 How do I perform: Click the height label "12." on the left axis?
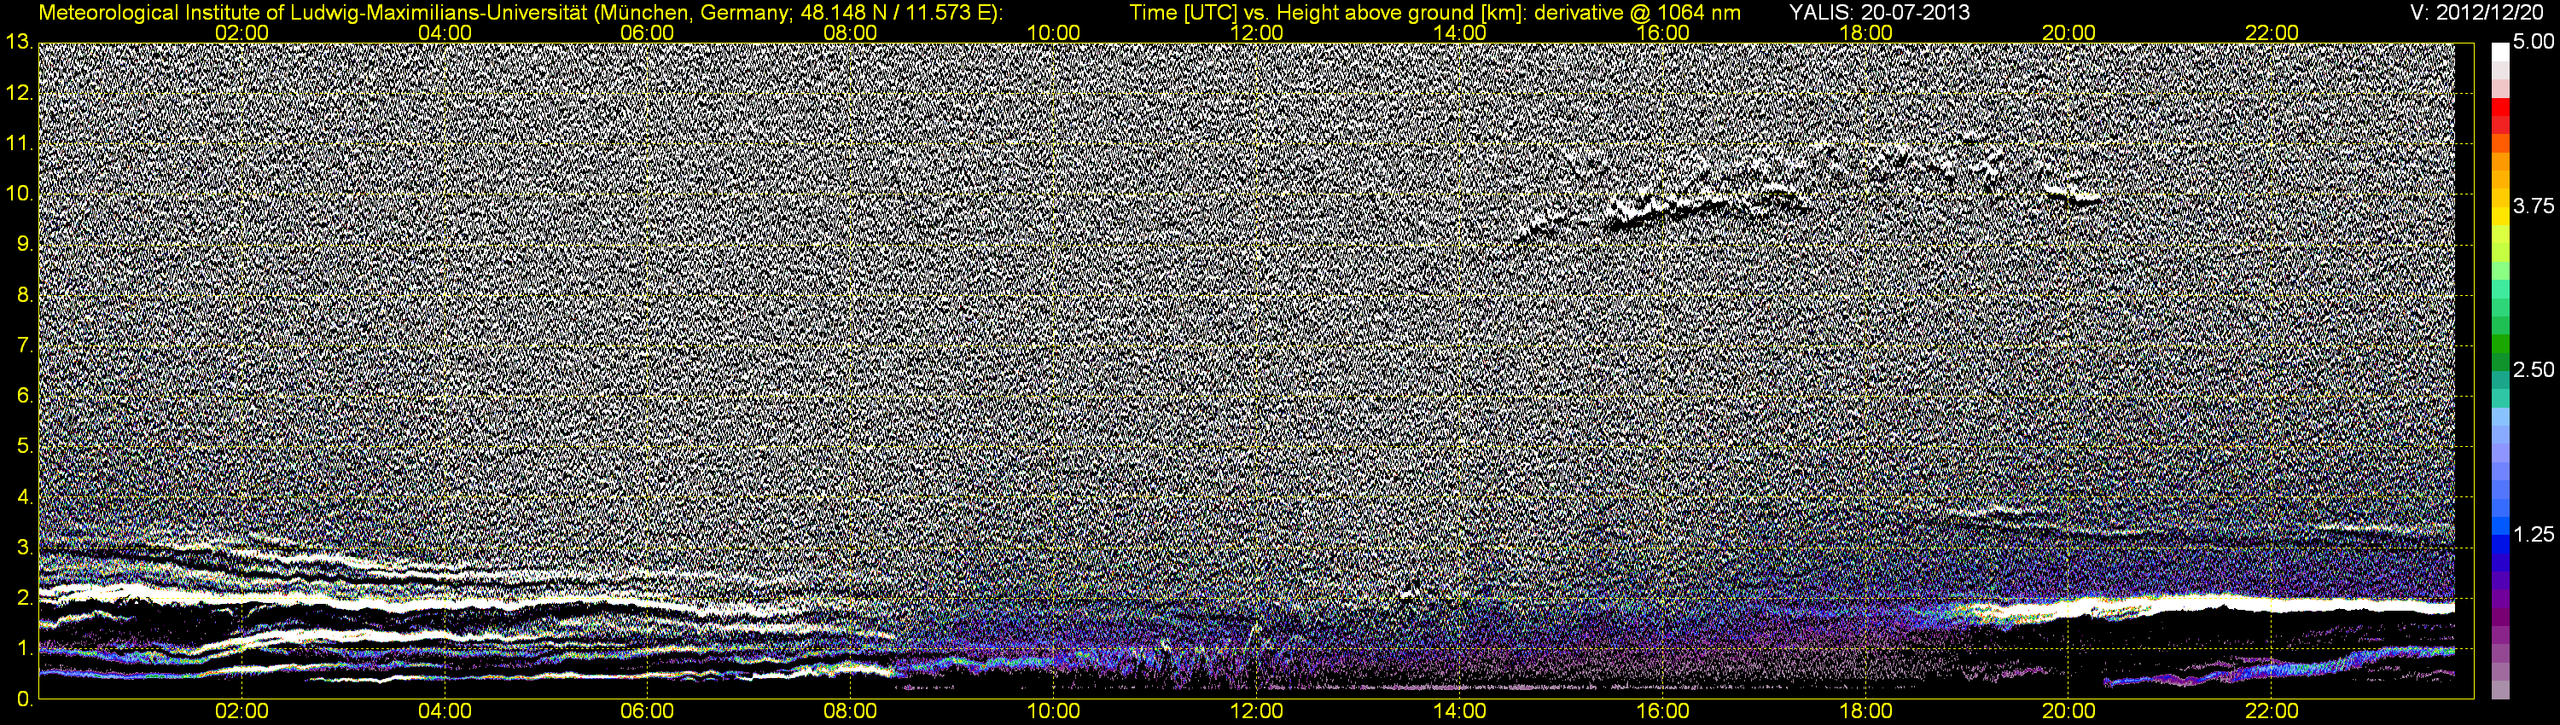[20, 93]
